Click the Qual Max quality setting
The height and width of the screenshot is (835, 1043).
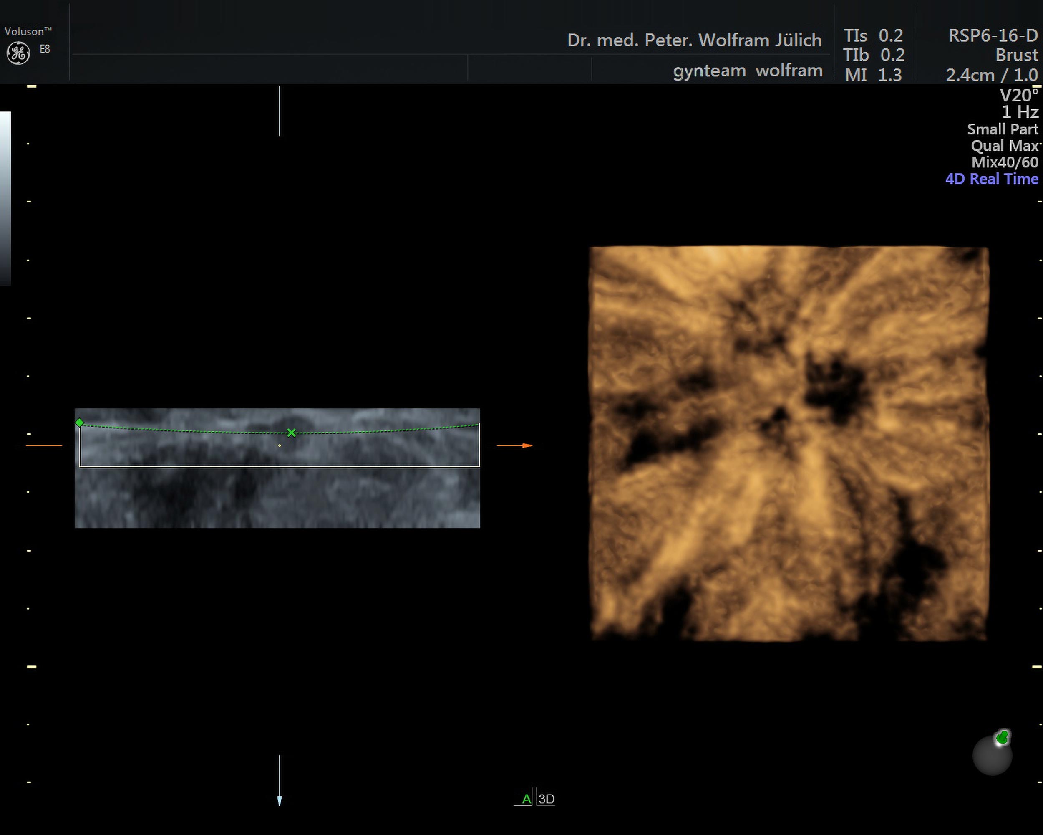(x=1004, y=146)
